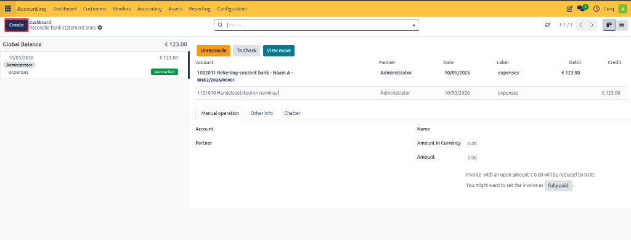This screenshot has width=631, height=240.
Task: Focus the search input field
Action: point(317,25)
